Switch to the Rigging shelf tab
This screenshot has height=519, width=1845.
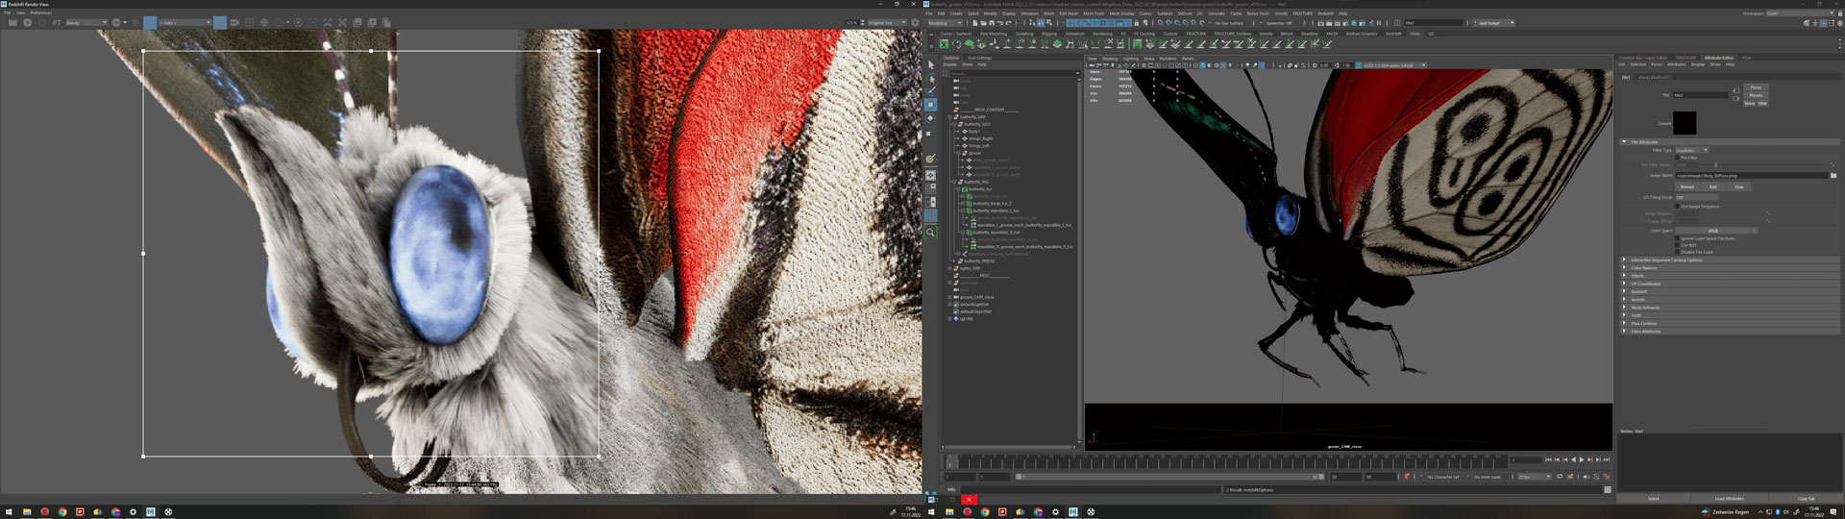coord(1049,34)
